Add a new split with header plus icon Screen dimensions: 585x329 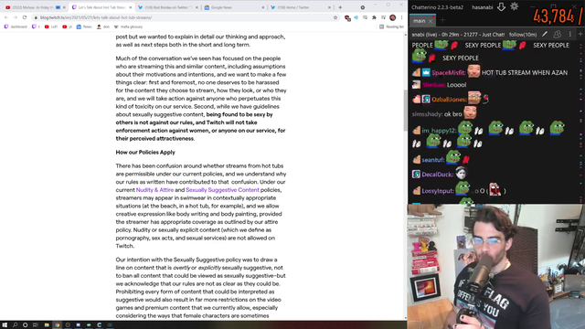[580, 34]
